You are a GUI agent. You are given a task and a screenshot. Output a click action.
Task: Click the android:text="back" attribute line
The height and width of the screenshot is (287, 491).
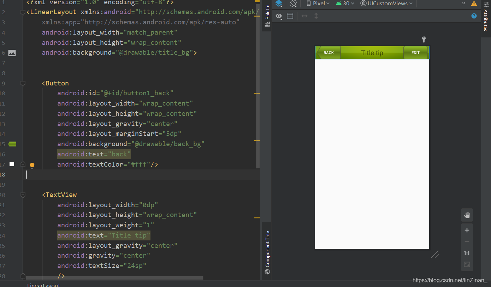tap(94, 154)
